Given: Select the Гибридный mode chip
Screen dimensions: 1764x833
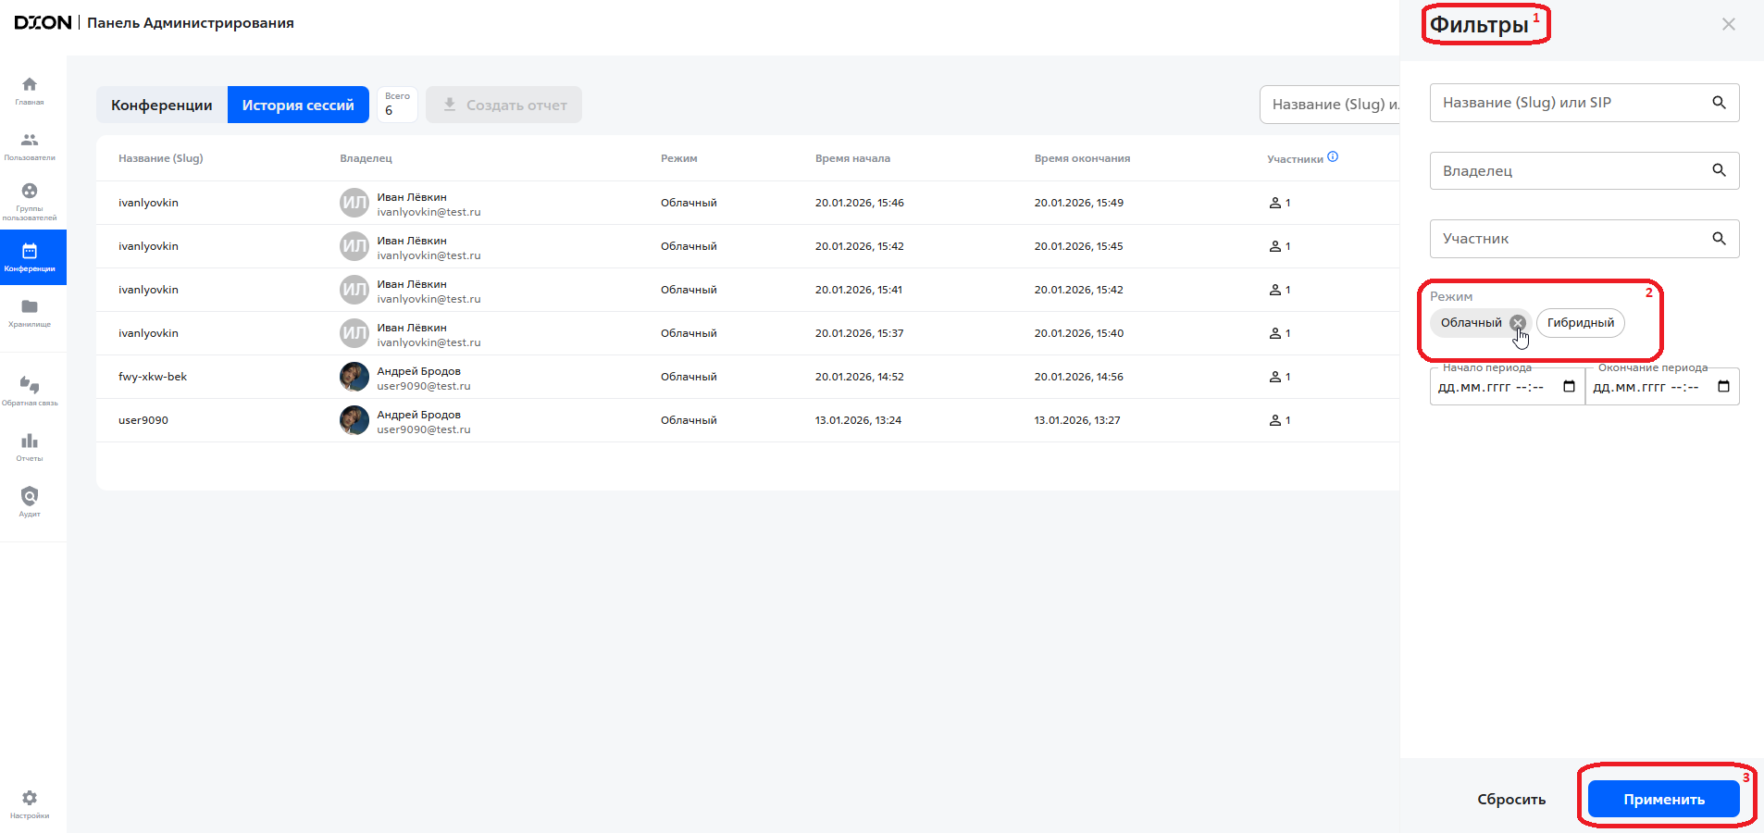Looking at the screenshot, I should click(x=1580, y=323).
